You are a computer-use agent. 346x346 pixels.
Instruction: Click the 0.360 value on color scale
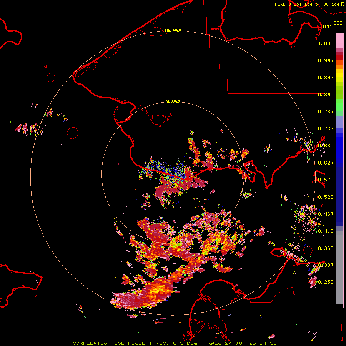click(x=326, y=248)
